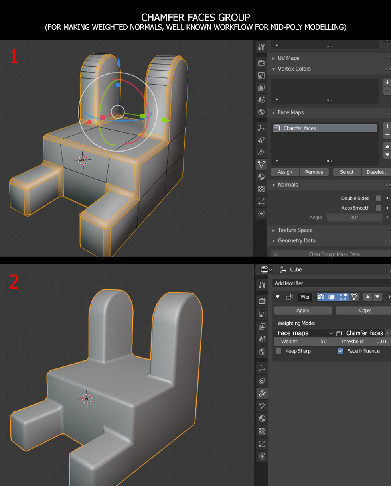Click the Deselect button under Face Maps
391x486 pixels.
(376, 172)
